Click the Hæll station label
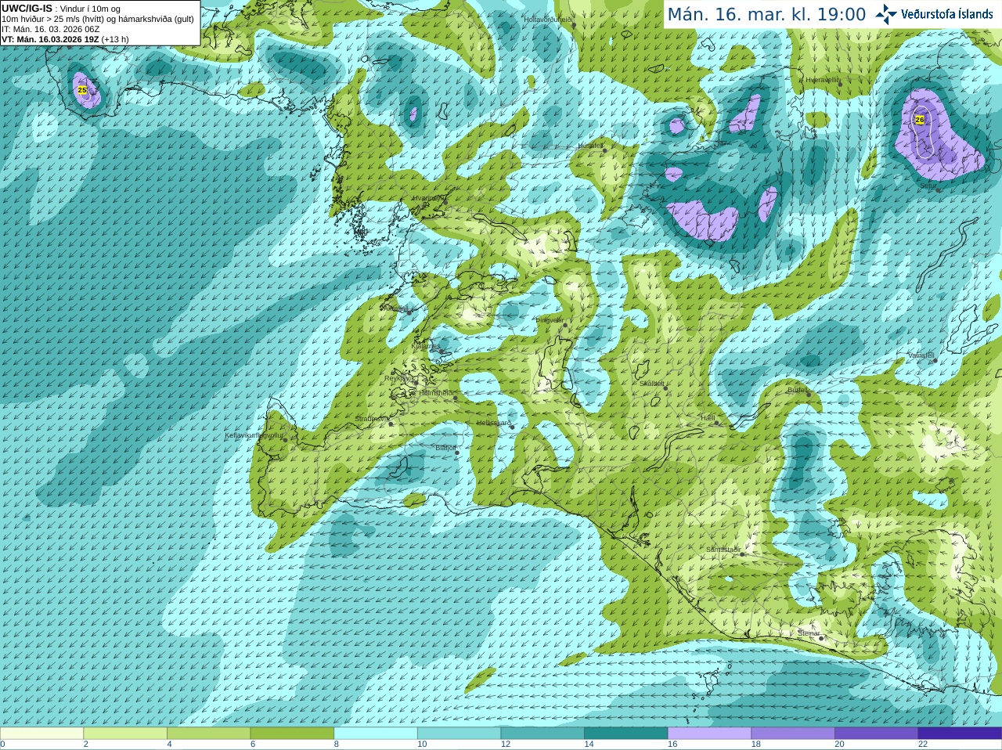The height and width of the screenshot is (750, 1002). 708,418
